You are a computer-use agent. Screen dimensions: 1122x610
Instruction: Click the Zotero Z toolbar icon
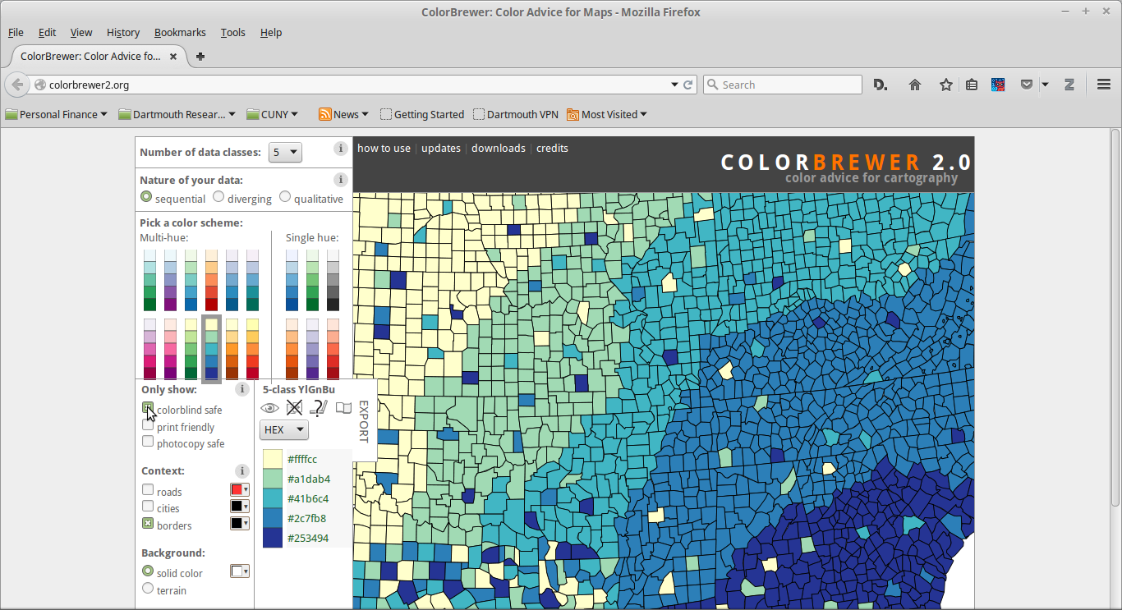[x=1069, y=85]
